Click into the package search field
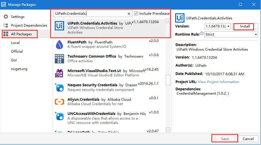 pos(90,14)
